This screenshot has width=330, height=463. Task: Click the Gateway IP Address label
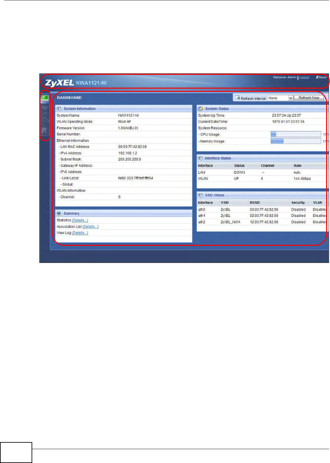pos(77,166)
